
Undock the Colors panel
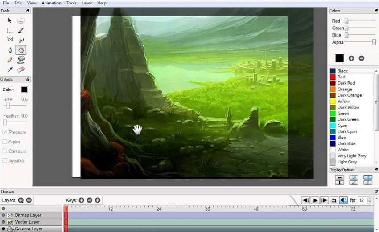click(x=376, y=11)
